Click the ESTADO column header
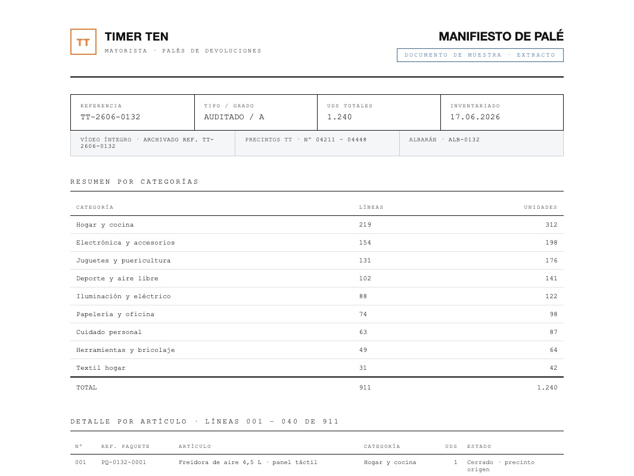This screenshot has height=476, width=634. coord(479,446)
